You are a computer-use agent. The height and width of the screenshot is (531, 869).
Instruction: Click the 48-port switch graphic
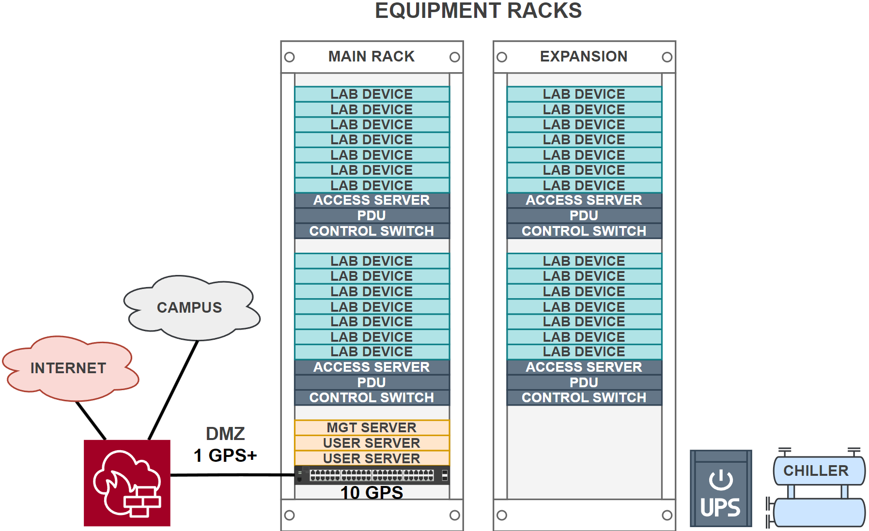pyautogui.click(x=372, y=475)
